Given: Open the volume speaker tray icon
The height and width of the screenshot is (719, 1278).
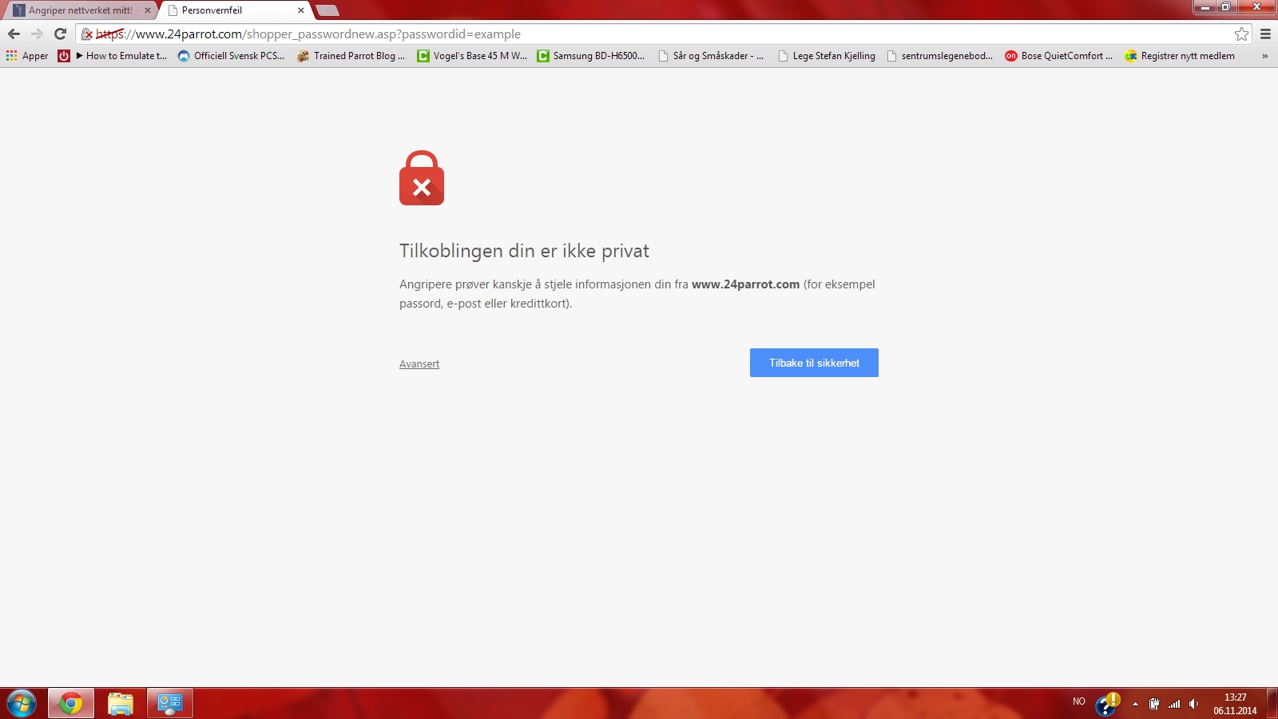Looking at the screenshot, I should click(1193, 704).
